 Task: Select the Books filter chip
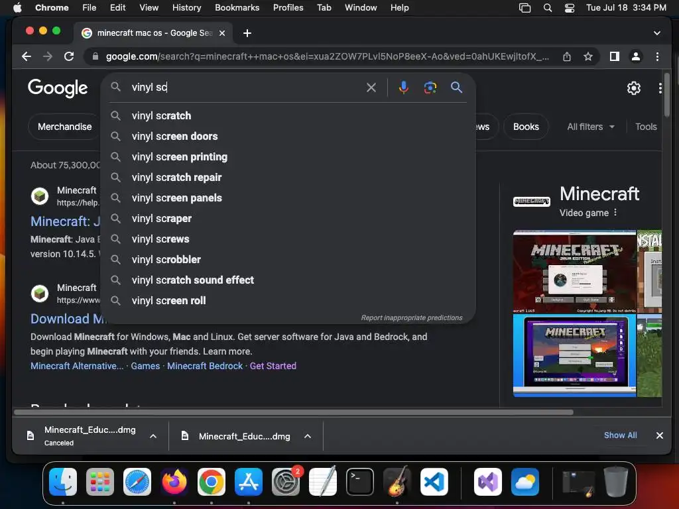(526, 127)
